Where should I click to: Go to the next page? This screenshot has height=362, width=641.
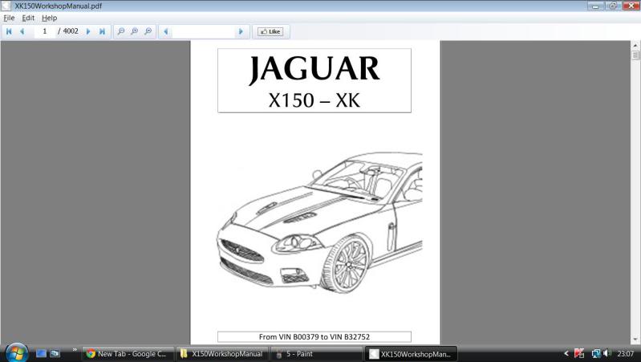coord(88,31)
